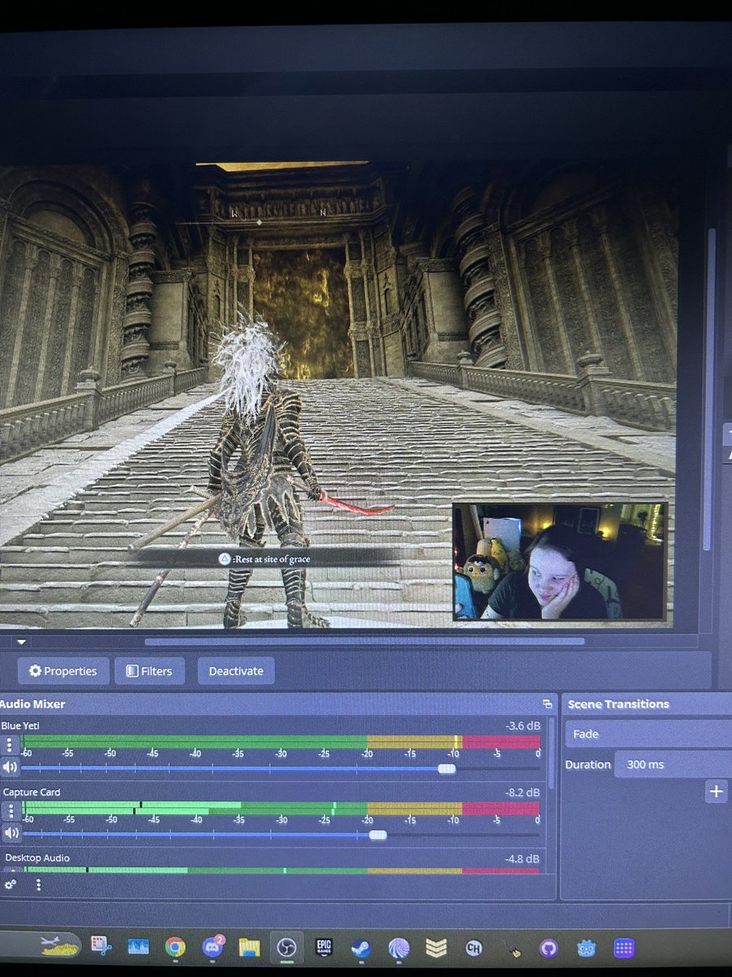Open the Capture Card source options menu

[11, 811]
